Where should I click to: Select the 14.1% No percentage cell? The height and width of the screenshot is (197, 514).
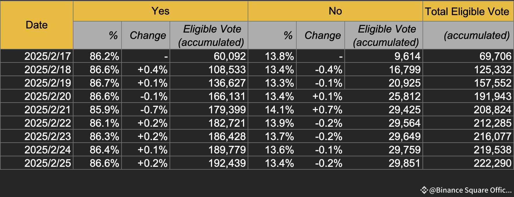[x=279, y=110]
